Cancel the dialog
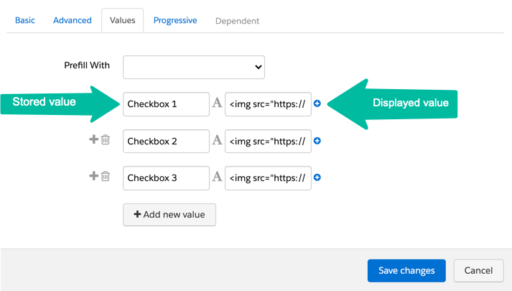512x291 pixels. point(478,271)
